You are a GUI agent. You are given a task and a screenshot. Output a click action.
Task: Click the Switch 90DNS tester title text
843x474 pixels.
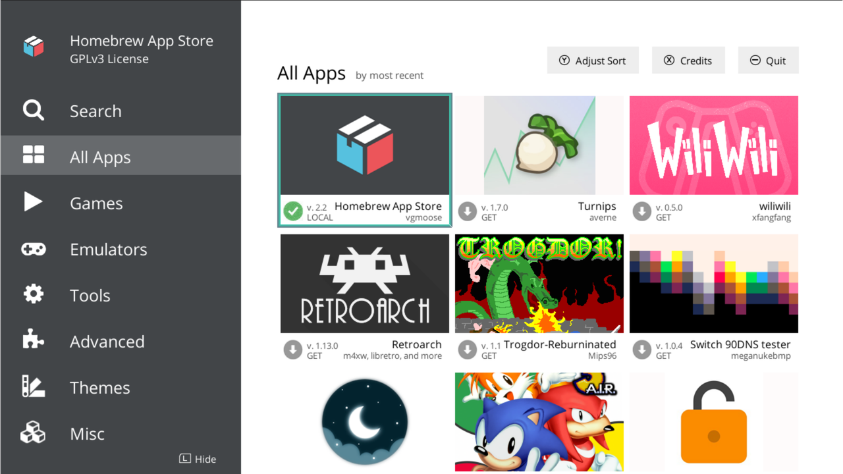point(740,344)
